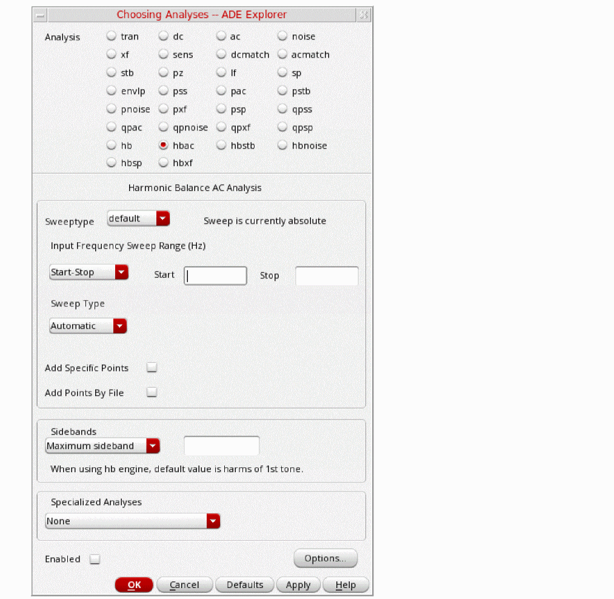The width and height of the screenshot is (614, 599).
Task: Pick the pac analysis radio button
Action: 221,90
